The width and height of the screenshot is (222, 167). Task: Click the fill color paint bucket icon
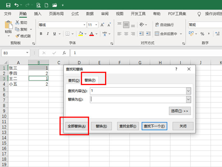pyautogui.click(x=81, y=34)
